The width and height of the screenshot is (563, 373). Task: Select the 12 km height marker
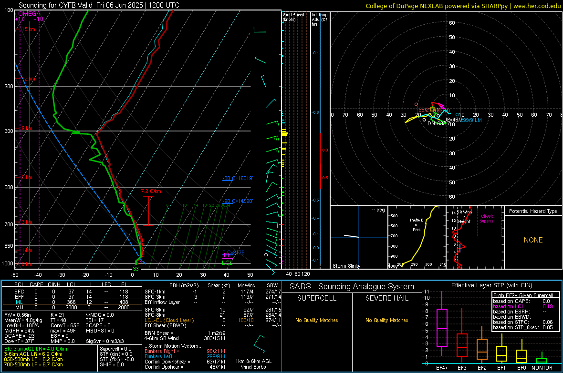click(x=28, y=79)
